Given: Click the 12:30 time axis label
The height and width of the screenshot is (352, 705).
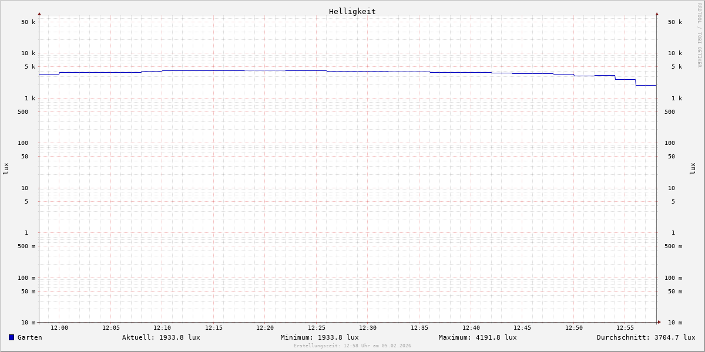Looking at the screenshot, I should (368, 328).
